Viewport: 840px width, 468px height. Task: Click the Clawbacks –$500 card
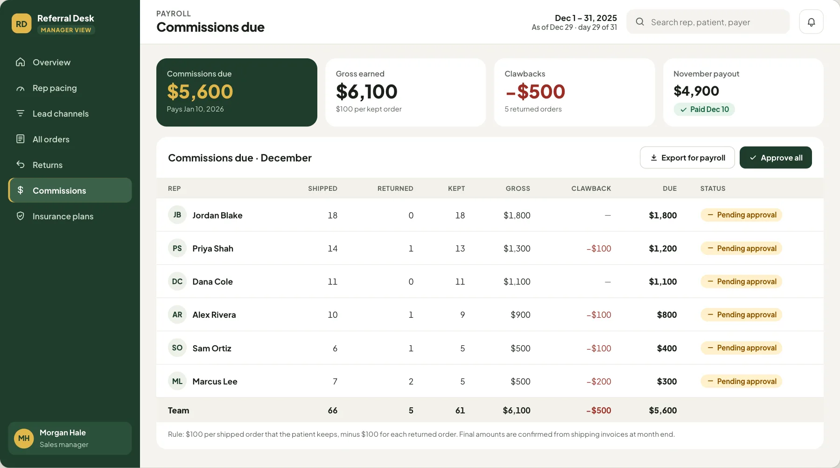click(574, 92)
